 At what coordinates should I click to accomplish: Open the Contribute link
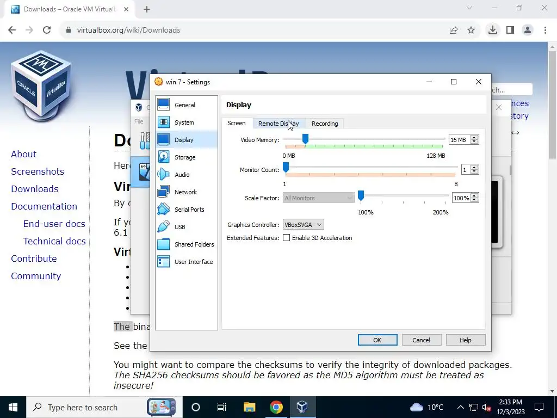click(x=34, y=259)
